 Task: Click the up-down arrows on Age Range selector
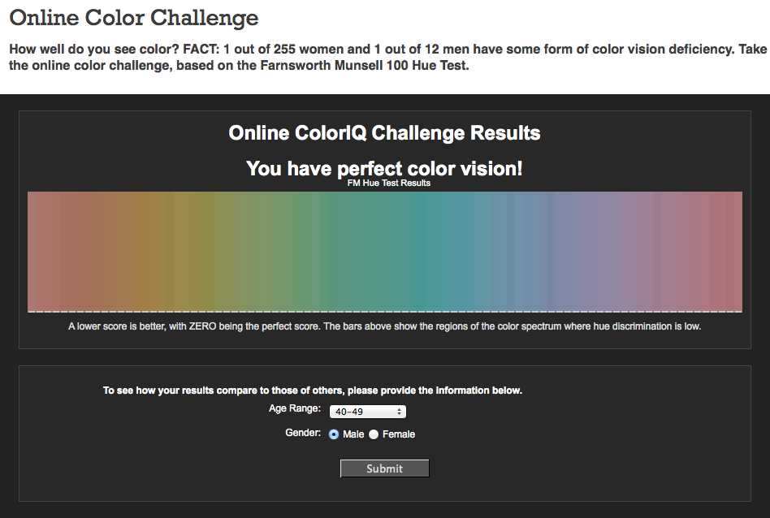point(400,412)
